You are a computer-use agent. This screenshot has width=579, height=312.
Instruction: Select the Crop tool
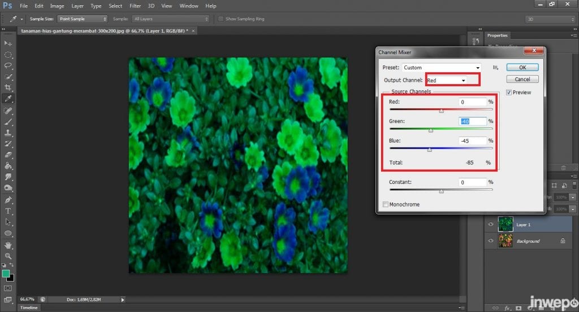[x=8, y=87]
